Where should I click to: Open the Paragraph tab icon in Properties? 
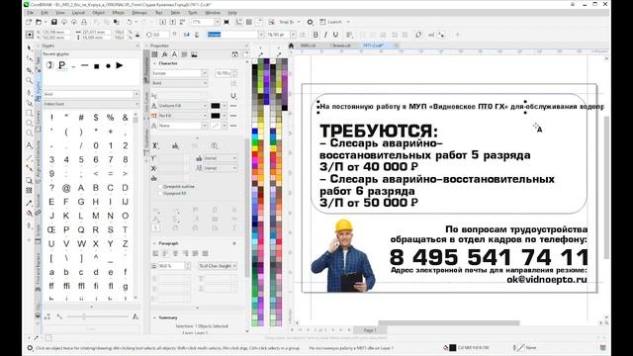tap(185, 54)
